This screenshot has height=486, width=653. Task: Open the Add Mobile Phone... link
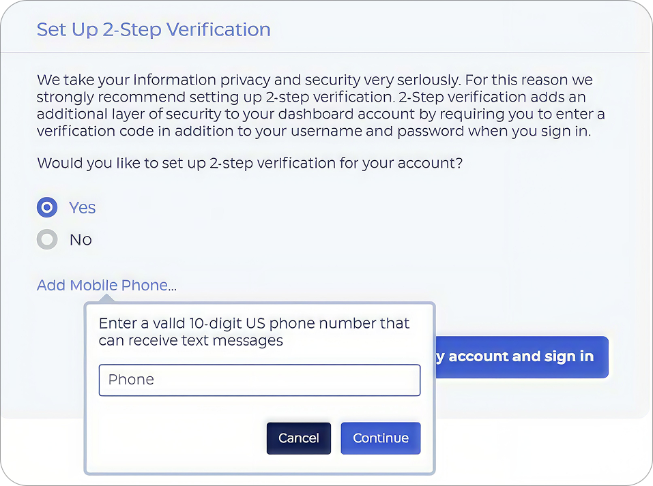pyautogui.click(x=106, y=285)
